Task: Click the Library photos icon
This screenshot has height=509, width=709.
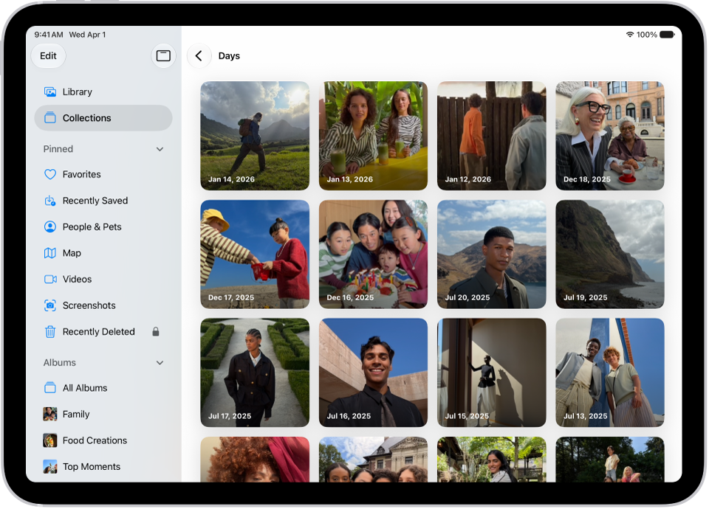Action: pos(50,91)
